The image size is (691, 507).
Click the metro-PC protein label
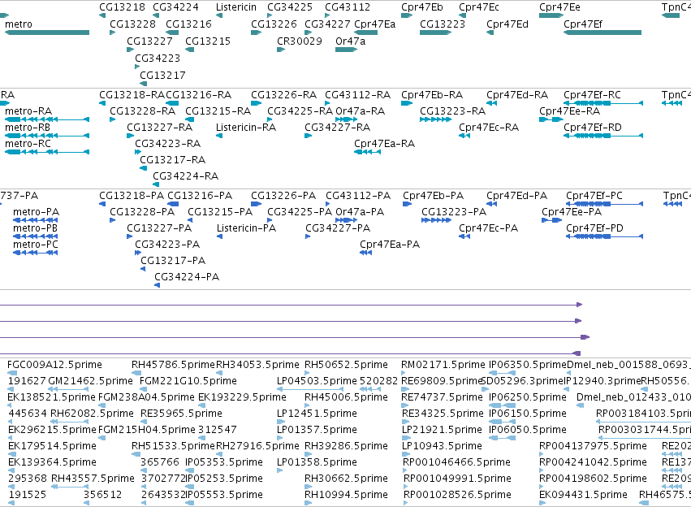[36, 245]
